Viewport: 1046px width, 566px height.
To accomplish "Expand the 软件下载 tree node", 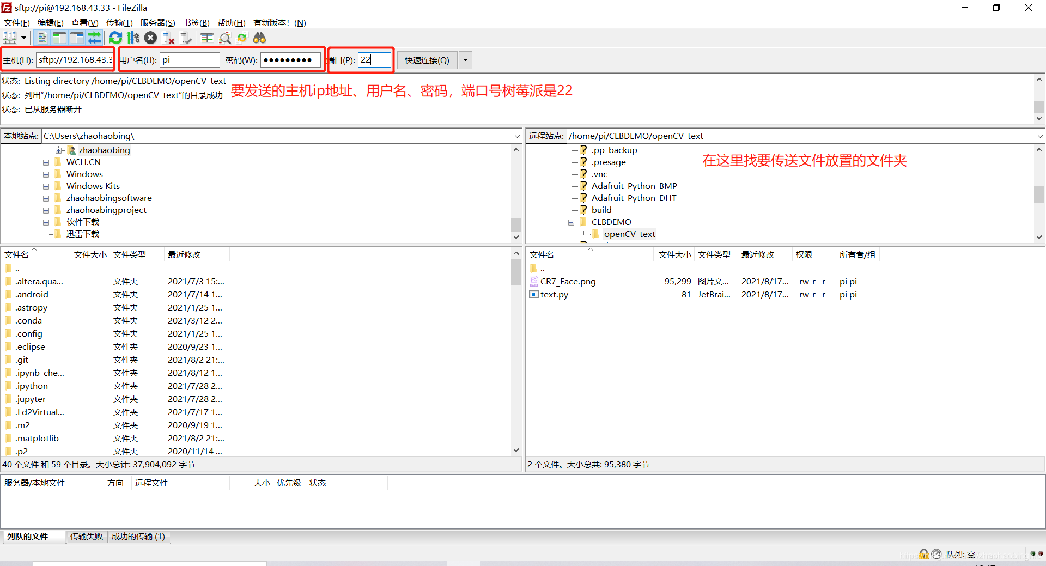I will (46, 222).
